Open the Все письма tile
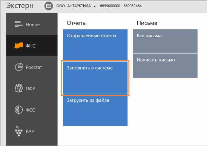207x146 pixels. pos(165,41)
